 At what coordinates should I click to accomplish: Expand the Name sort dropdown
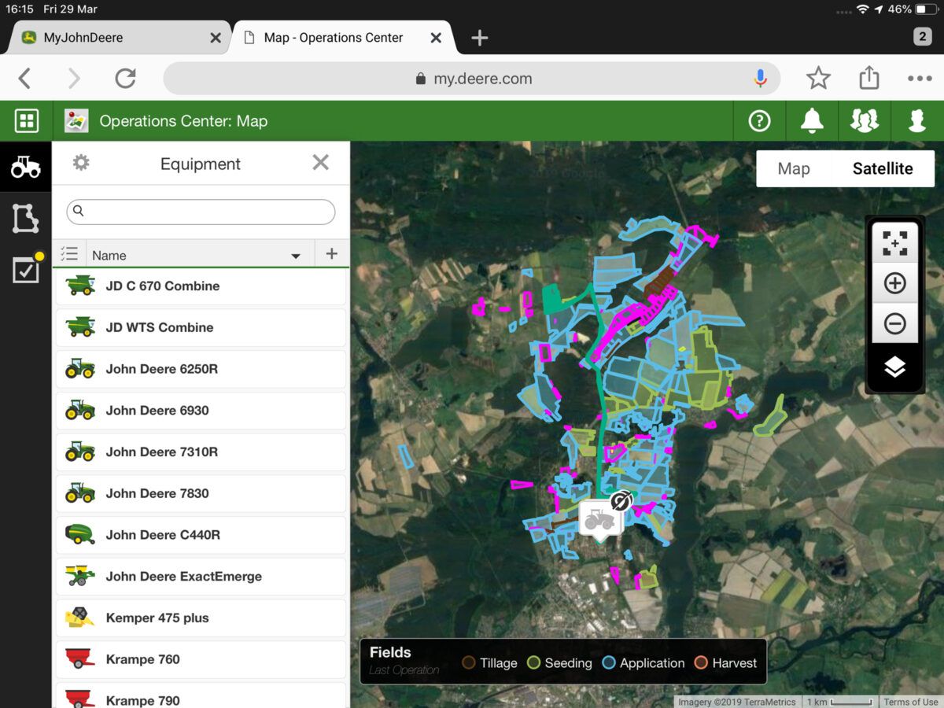pos(296,256)
